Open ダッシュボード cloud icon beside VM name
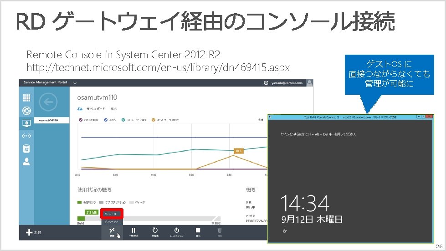This screenshot has height=251, width=446. point(80,109)
